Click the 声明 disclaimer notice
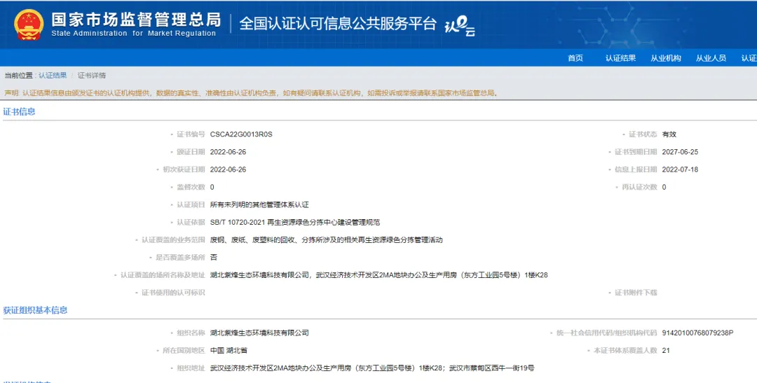The width and height of the screenshot is (757, 383). [251, 92]
